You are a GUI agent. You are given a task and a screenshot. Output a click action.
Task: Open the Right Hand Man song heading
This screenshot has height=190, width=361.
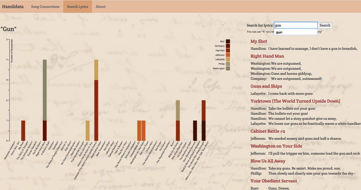click(267, 56)
